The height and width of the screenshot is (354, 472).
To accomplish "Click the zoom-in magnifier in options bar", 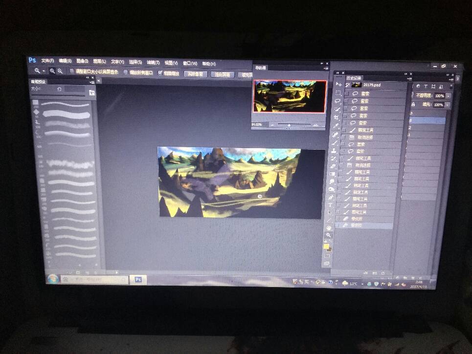I will coord(52,71).
